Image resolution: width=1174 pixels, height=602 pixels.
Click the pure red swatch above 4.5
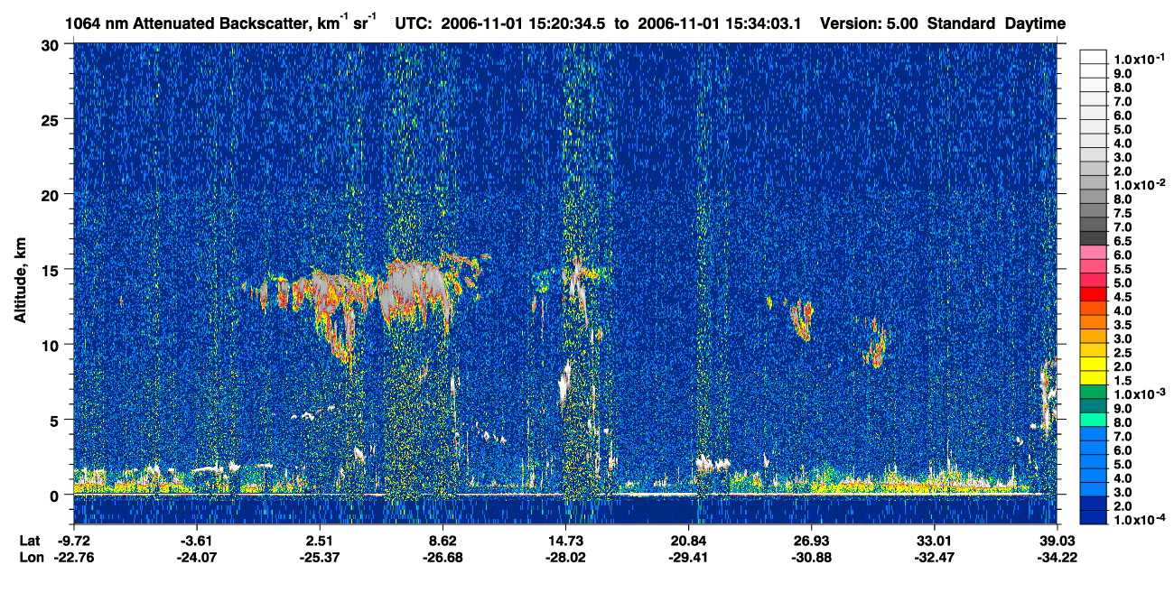point(1094,293)
